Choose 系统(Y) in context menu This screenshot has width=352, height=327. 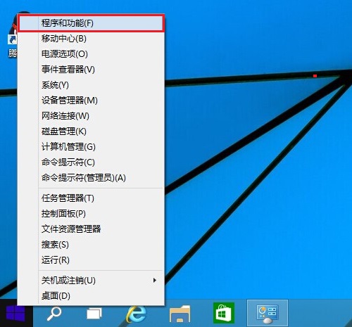[91, 85]
